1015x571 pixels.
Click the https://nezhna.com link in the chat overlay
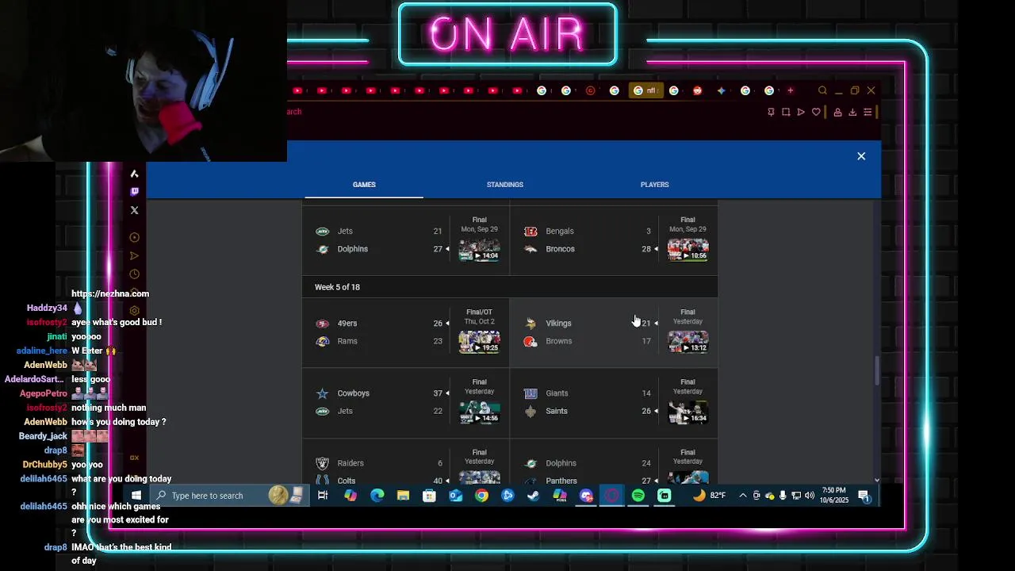tap(110, 293)
